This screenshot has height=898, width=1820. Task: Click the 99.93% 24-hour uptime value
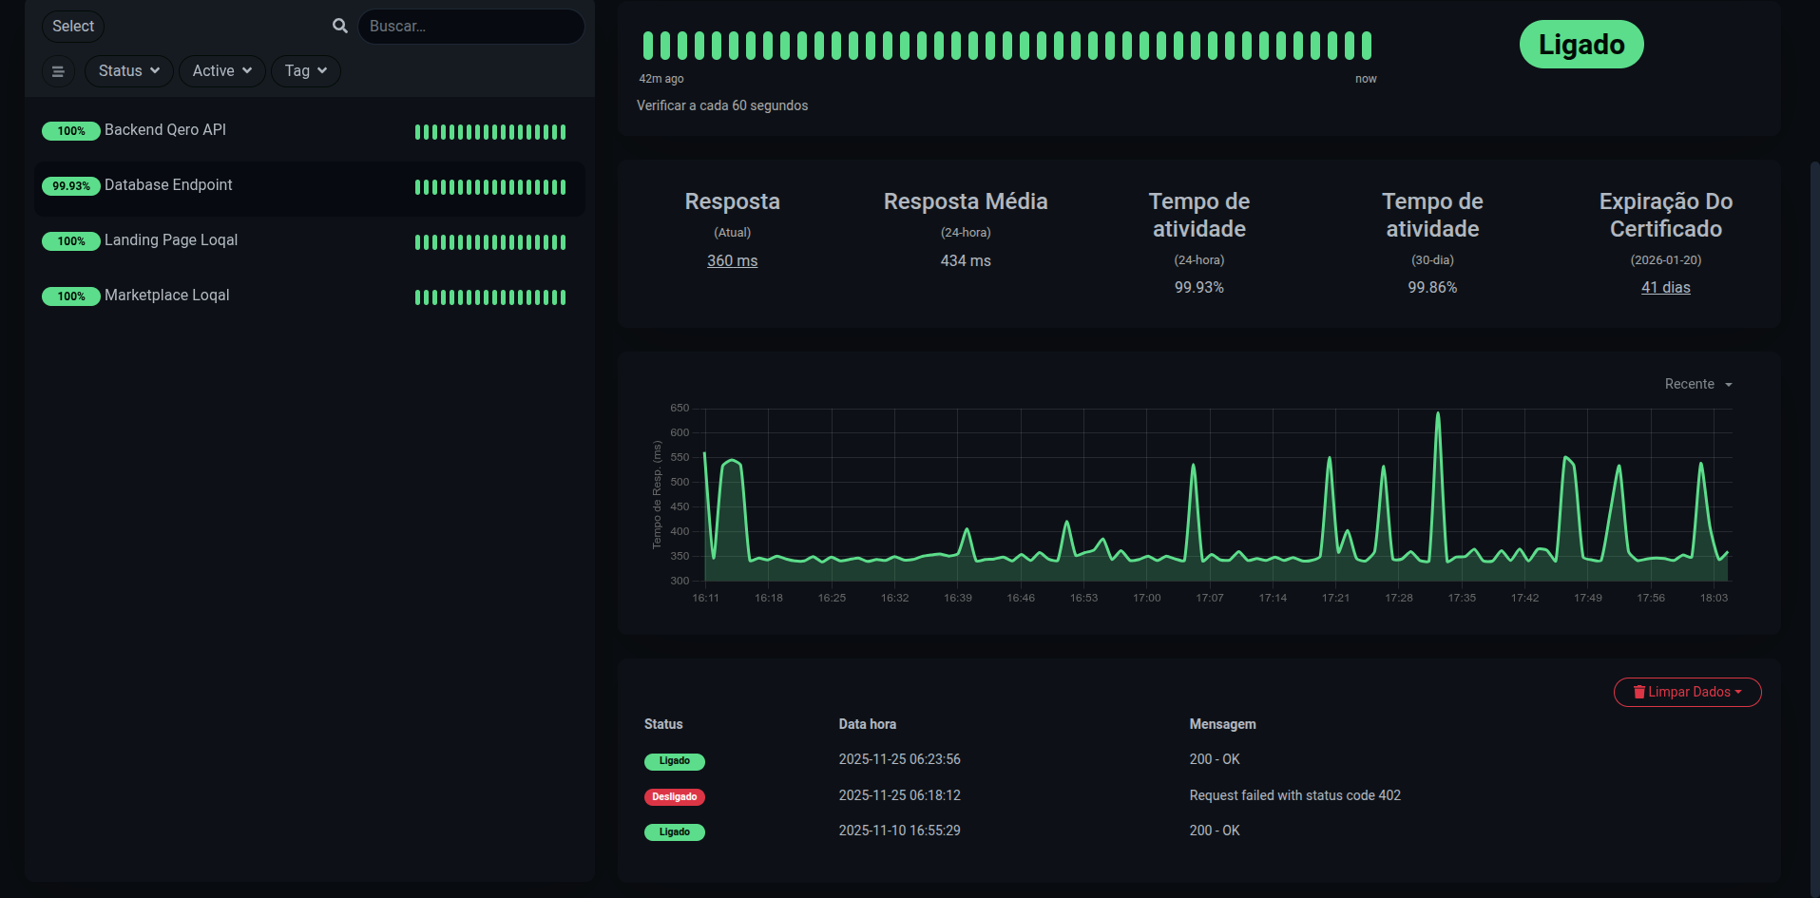tap(1198, 287)
